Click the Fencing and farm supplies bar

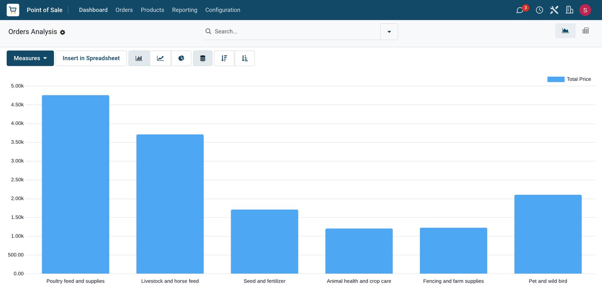tap(453, 251)
